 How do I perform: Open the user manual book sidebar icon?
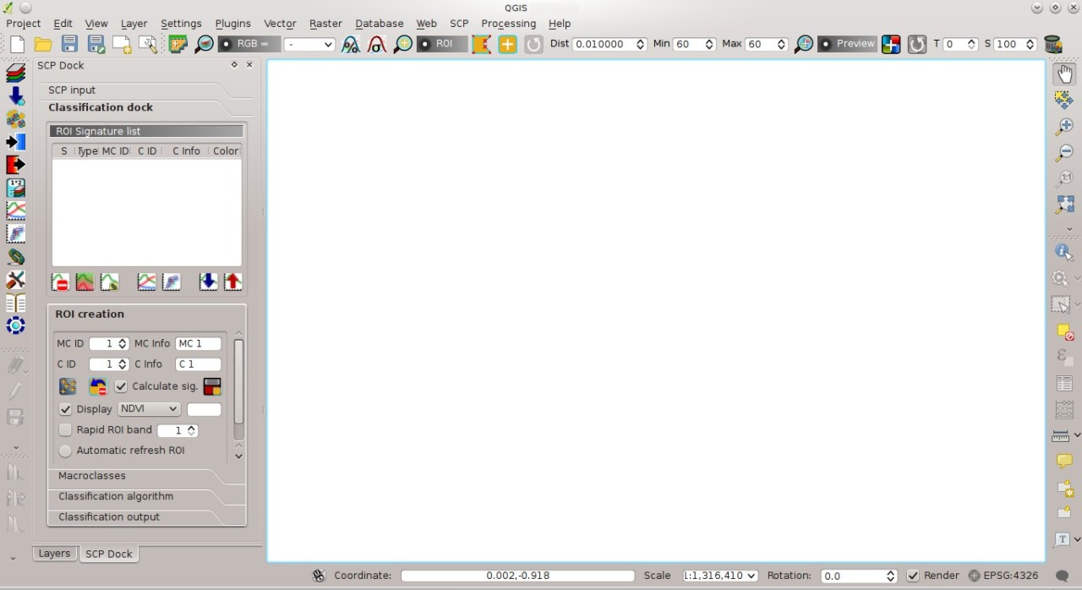(x=15, y=303)
